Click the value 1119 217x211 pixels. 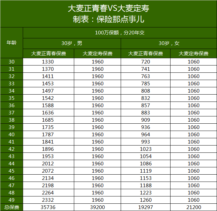click(145, 171)
